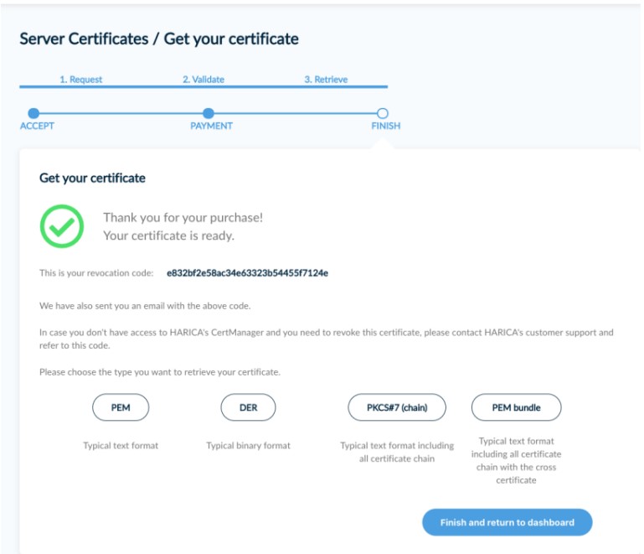Click the revocation code value
This screenshot has width=644, height=554.
(247, 273)
